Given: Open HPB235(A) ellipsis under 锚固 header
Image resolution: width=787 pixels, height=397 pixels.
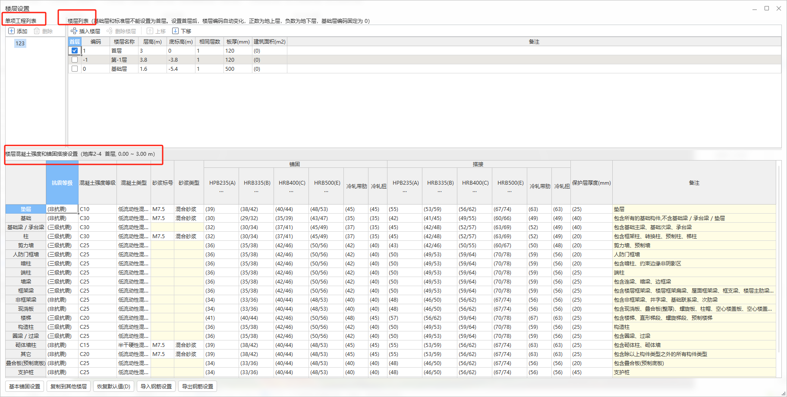Looking at the screenshot, I should click(222, 191).
